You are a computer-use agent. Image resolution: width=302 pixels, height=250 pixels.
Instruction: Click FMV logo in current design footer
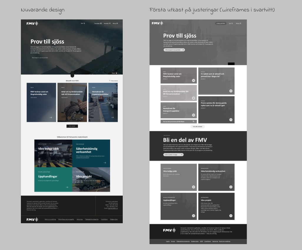click(32, 219)
